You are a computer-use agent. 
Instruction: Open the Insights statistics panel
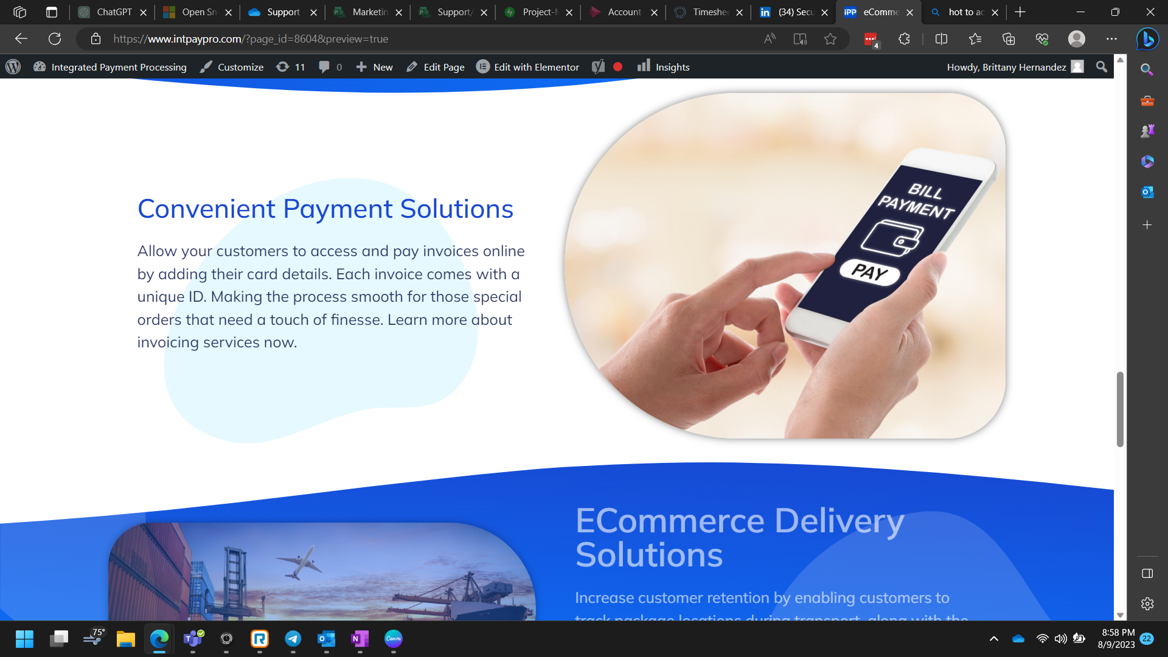pos(662,67)
